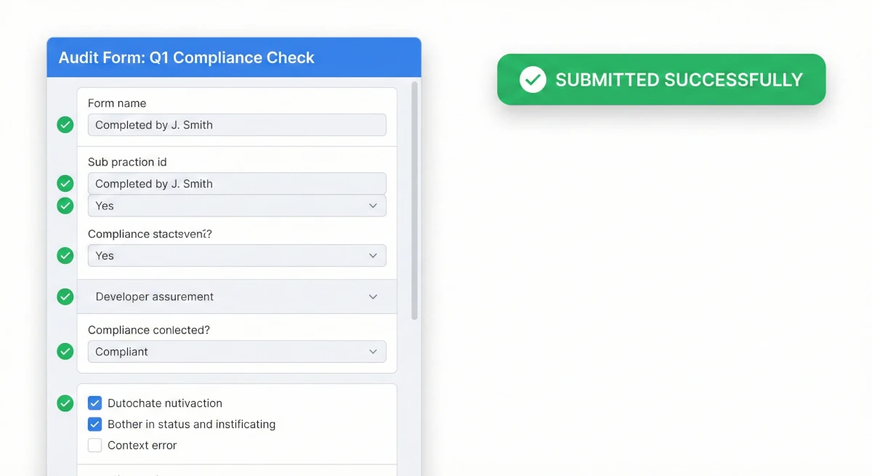Click the green check beside the first Yes dropdown
The height and width of the screenshot is (476, 872).
coord(65,206)
